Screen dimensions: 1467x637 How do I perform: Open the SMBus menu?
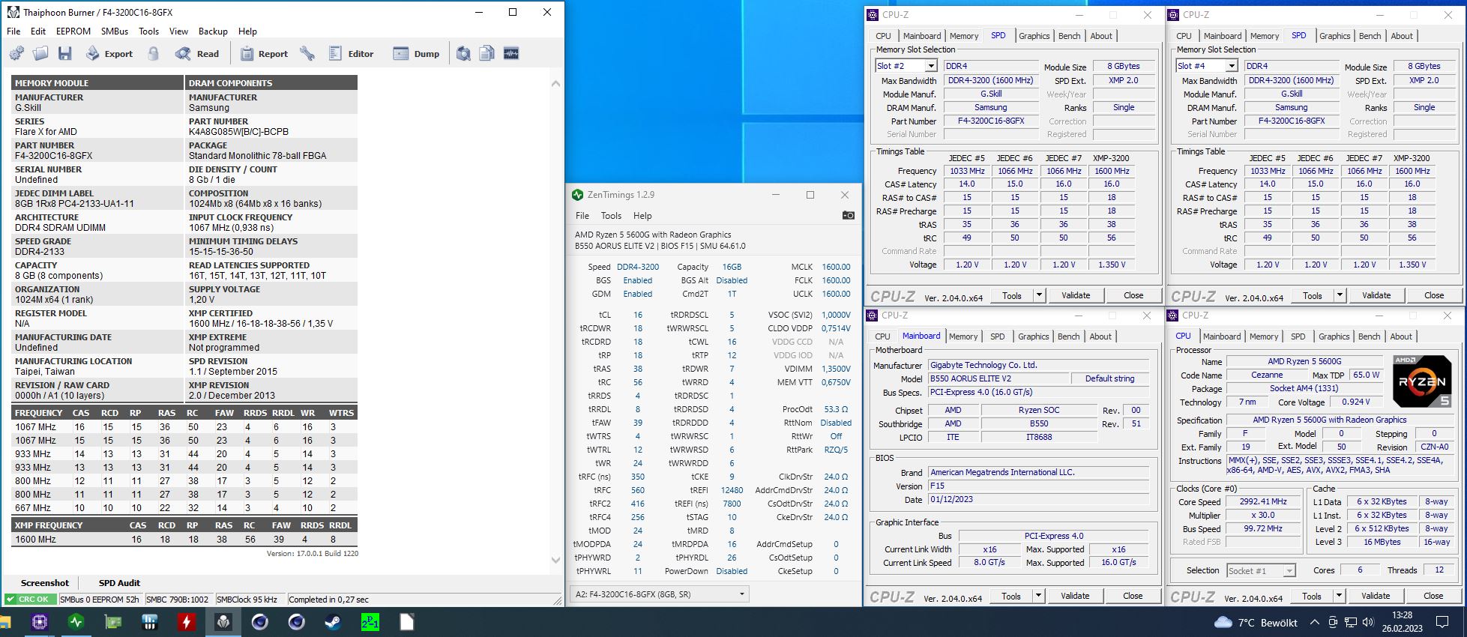pos(115,31)
